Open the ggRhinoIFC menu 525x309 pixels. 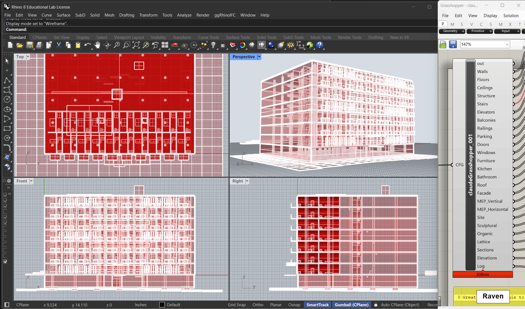point(225,15)
